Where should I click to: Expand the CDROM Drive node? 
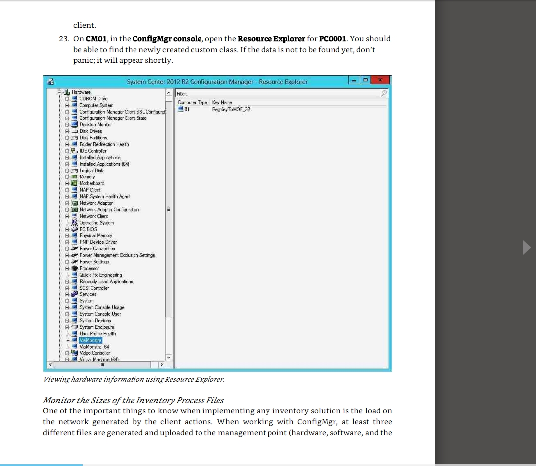click(67, 99)
